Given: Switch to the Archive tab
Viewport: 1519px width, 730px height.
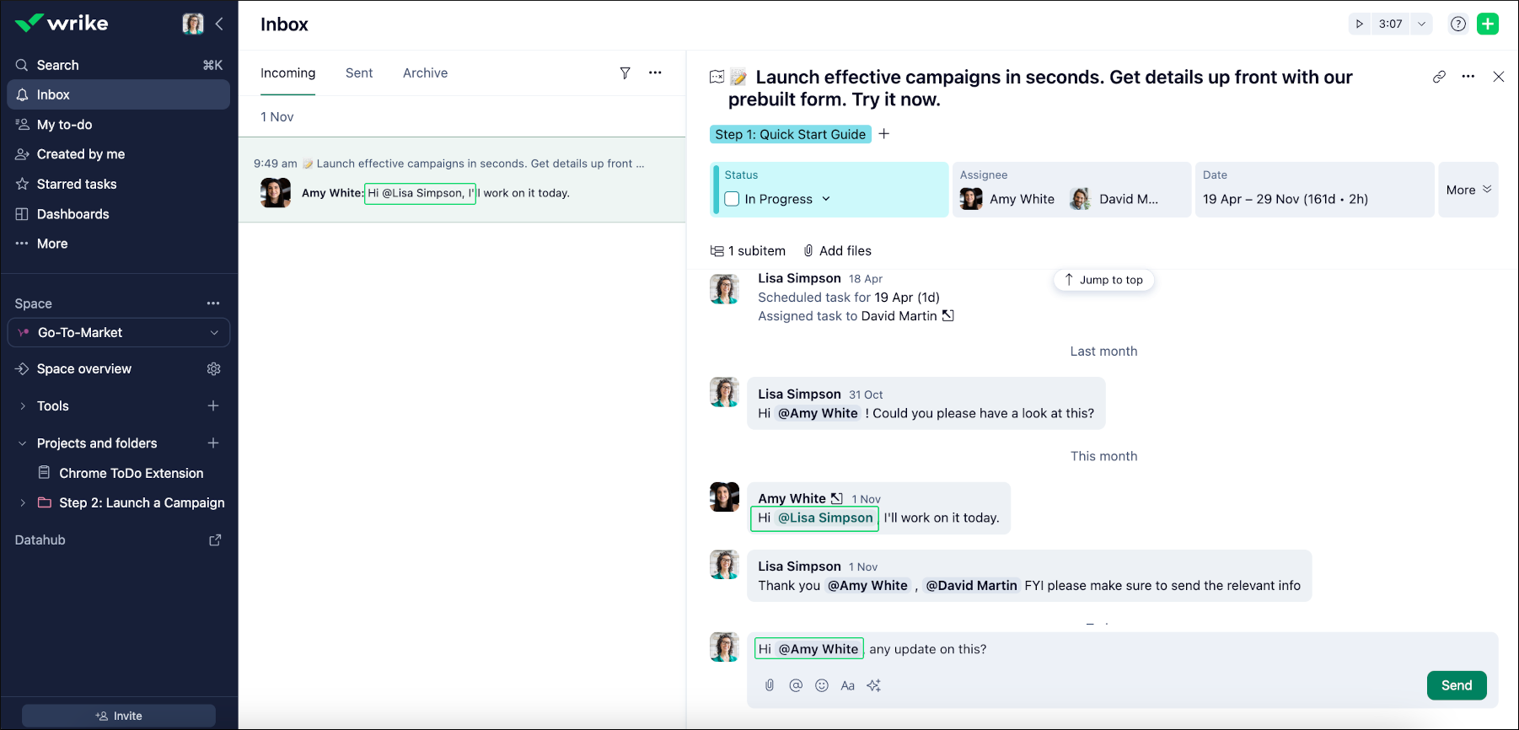Looking at the screenshot, I should point(425,73).
